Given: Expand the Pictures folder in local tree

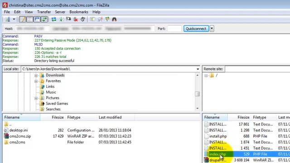Looking at the screenshot, I should coord(36,98).
